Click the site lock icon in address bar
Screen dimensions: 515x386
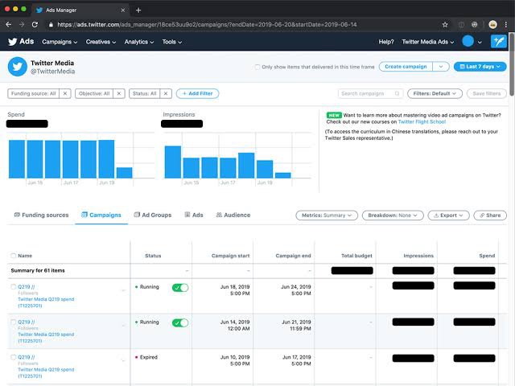pyautogui.click(x=51, y=25)
